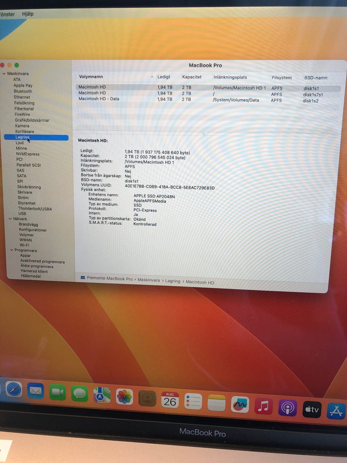Collapse the Maskinvara section in the sidebar
The image size is (347, 463).
tap(4, 74)
